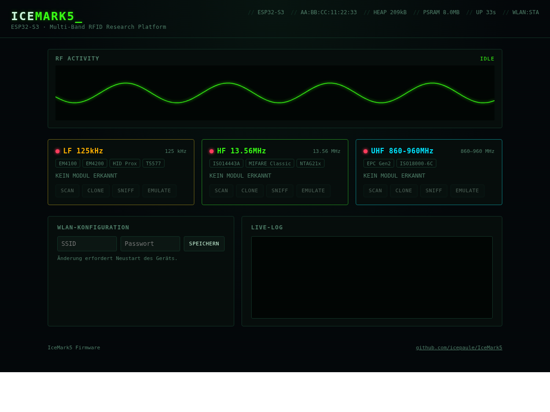This screenshot has height=412, width=550.
Task: Click CLONE in the HF 13.56MHz card
Action: click(250, 191)
